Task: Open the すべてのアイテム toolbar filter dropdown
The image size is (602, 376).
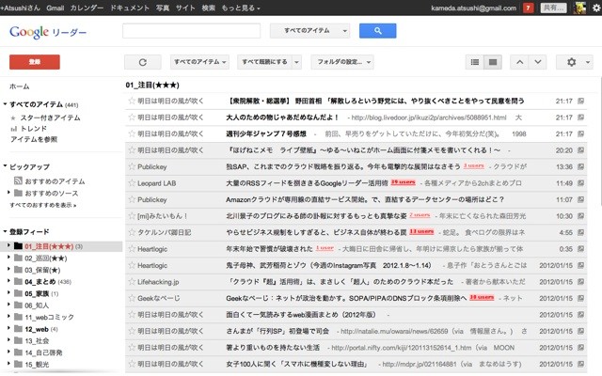Action: pos(199,62)
